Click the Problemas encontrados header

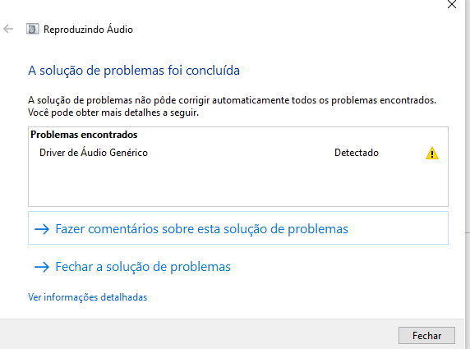pyautogui.click(x=84, y=135)
